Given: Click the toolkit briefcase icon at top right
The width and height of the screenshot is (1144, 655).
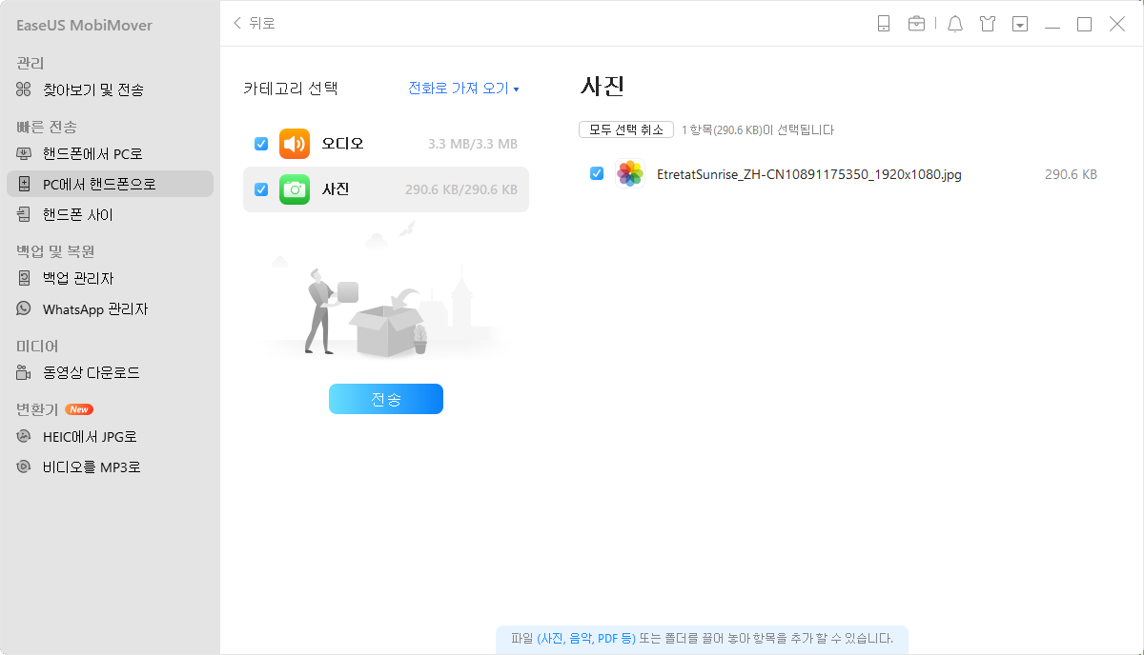Looking at the screenshot, I should pyautogui.click(x=916, y=24).
